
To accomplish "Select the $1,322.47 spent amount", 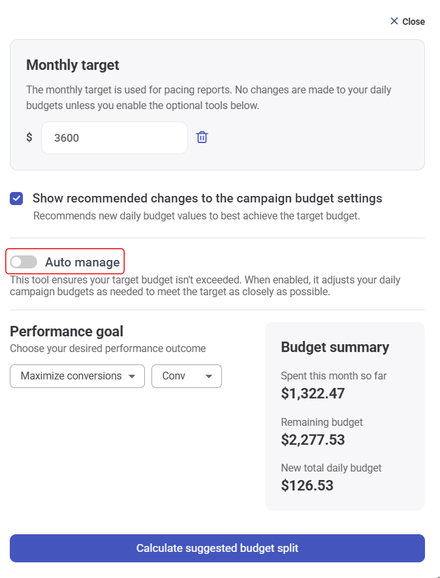I will pyautogui.click(x=313, y=394).
